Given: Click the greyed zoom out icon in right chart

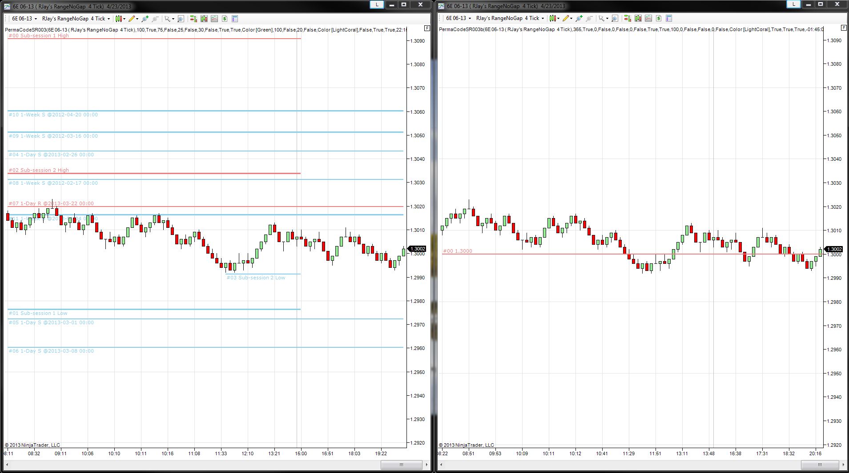Looking at the screenshot, I should point(589,18).
